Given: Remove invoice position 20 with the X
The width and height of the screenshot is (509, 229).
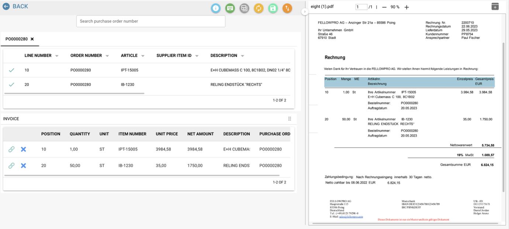Looking at the screenshot, I should click(23, 165).
